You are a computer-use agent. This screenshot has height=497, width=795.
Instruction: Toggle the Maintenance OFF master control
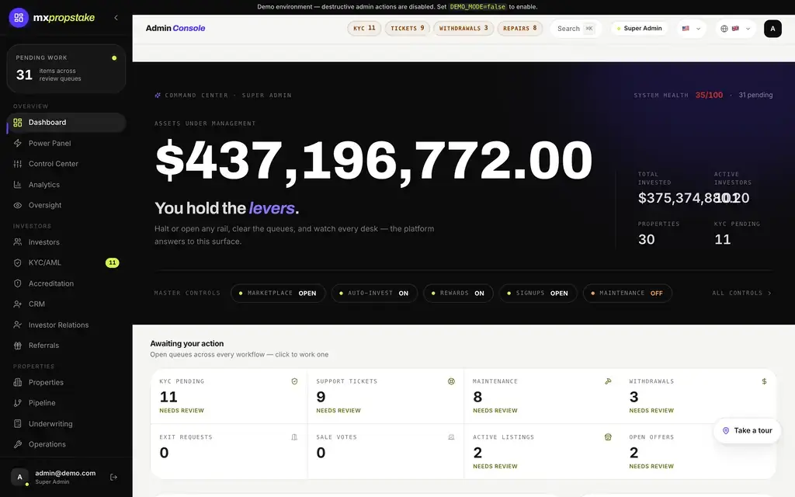pos(627,293)
